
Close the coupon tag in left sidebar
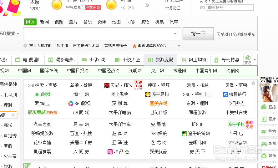[x=13, y=115]
